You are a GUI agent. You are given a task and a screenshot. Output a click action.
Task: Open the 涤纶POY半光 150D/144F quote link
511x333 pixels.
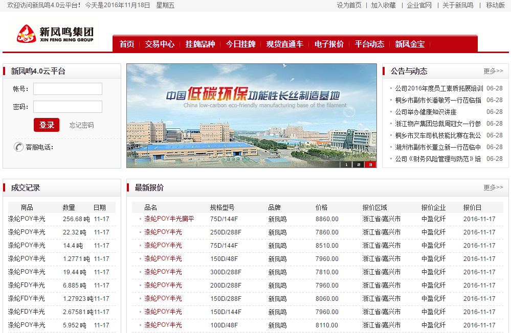click(x=163, y=312)
